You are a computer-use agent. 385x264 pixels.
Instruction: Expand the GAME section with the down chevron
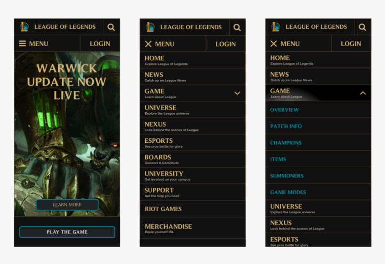point(237,93)
